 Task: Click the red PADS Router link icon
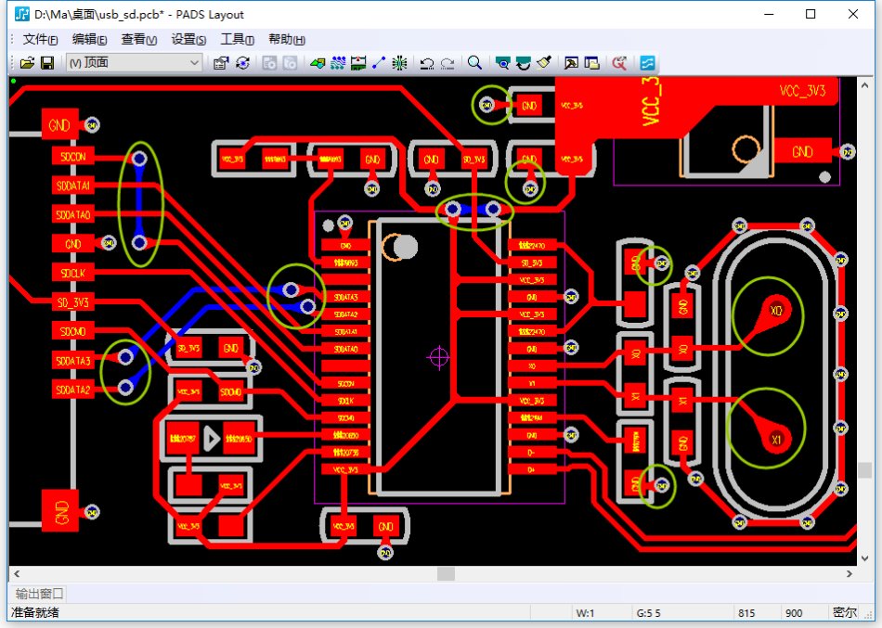click(x=618, y=63)
